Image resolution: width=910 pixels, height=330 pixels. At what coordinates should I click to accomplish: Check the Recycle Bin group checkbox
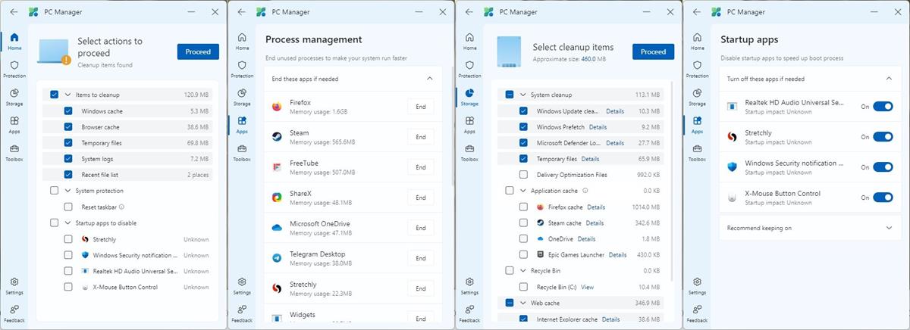click(510, 270)
